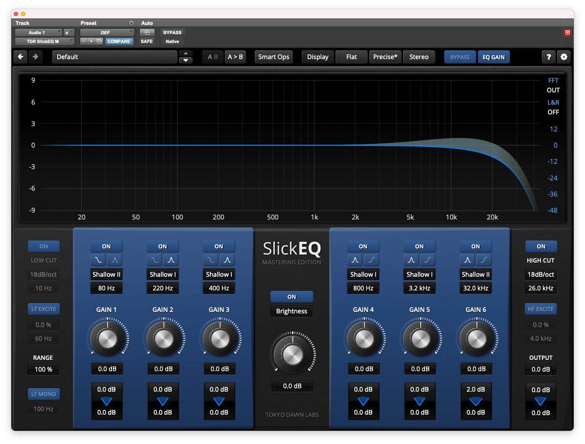Select low shelf shape for band 2

click(154, 260)
